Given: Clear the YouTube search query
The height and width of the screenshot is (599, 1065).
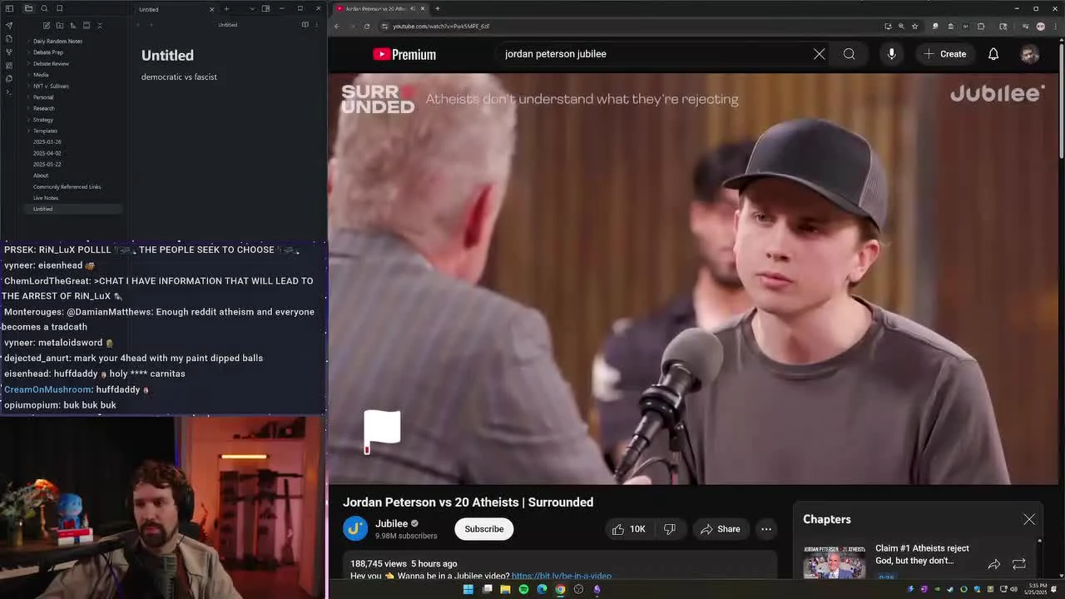Looking at the screenshot, I should click(820, 54).
